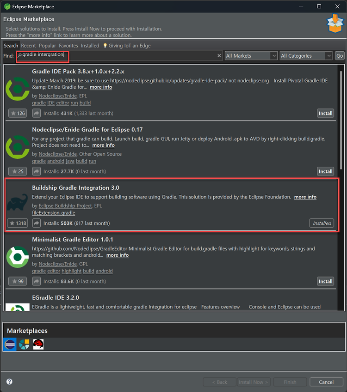
Task: Open more info for Buildship Gradle Integration
Action: click(305, 197)
